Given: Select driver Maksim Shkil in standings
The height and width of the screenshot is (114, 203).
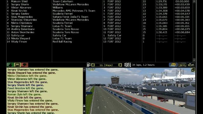Looking at the screenshot, I should coord(19,1).
